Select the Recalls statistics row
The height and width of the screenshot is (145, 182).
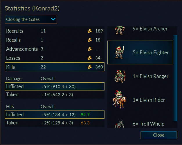tap(55, 40)
